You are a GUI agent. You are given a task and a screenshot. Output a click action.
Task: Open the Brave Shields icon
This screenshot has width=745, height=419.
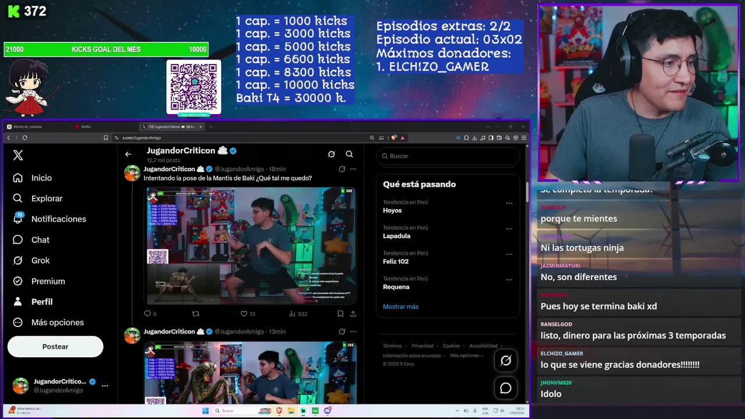pos(394,138)
